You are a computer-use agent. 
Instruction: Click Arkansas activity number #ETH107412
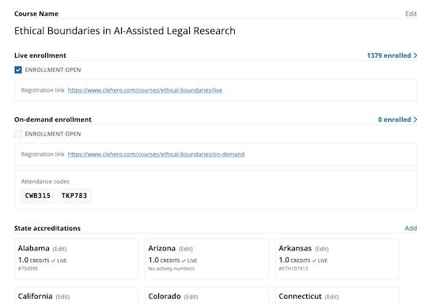click(293, 269)
